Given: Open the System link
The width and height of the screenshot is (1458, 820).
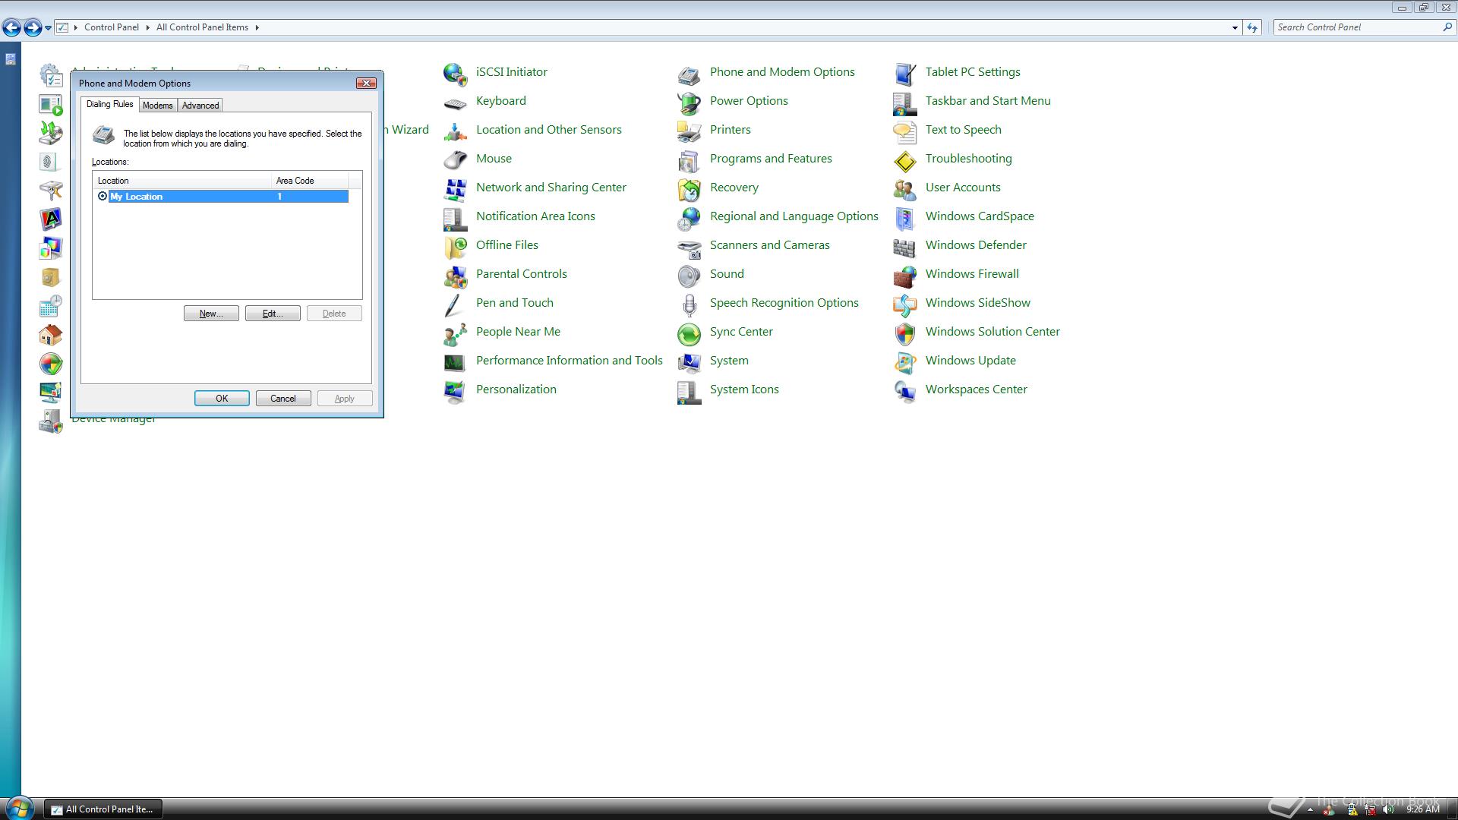Looking at the screenshot, I should tap(729, 361).
